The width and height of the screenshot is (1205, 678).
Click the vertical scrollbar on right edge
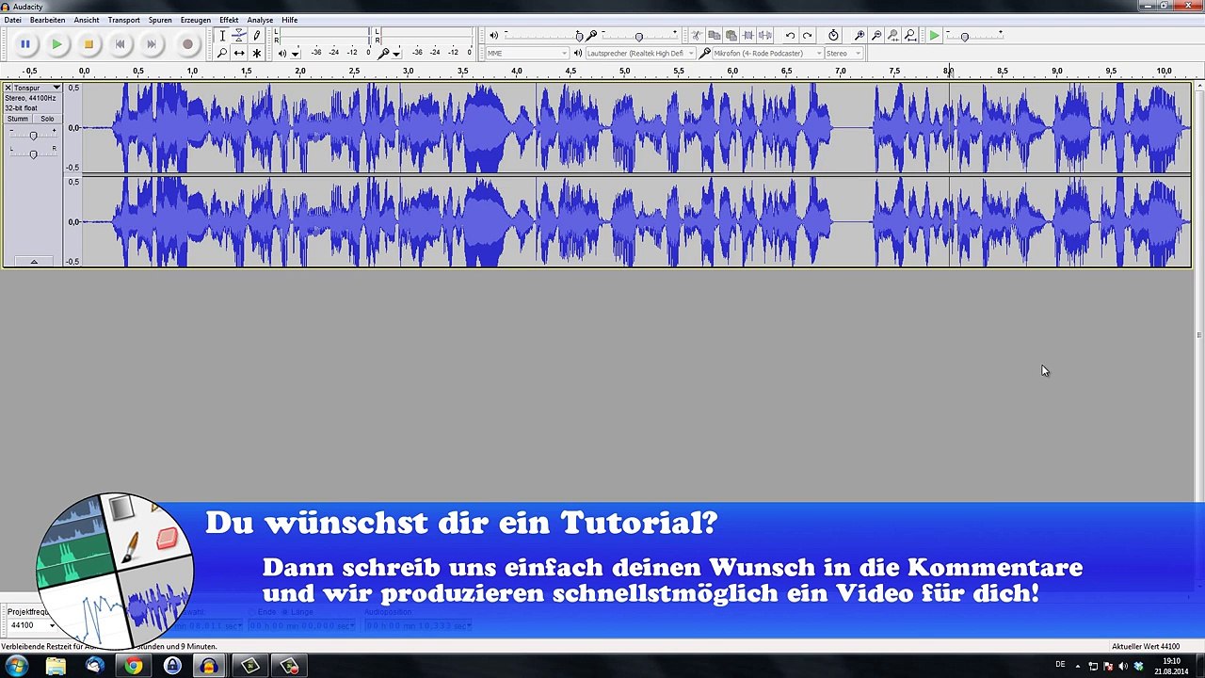click(x=1198, y=334)
